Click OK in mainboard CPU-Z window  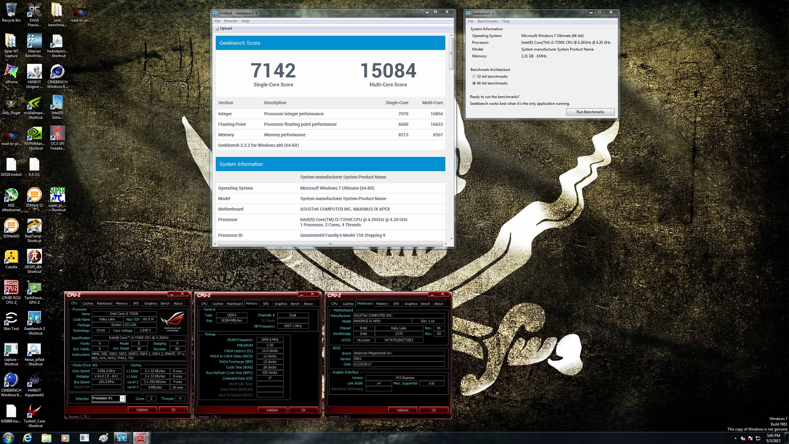[x=433, y=410]
